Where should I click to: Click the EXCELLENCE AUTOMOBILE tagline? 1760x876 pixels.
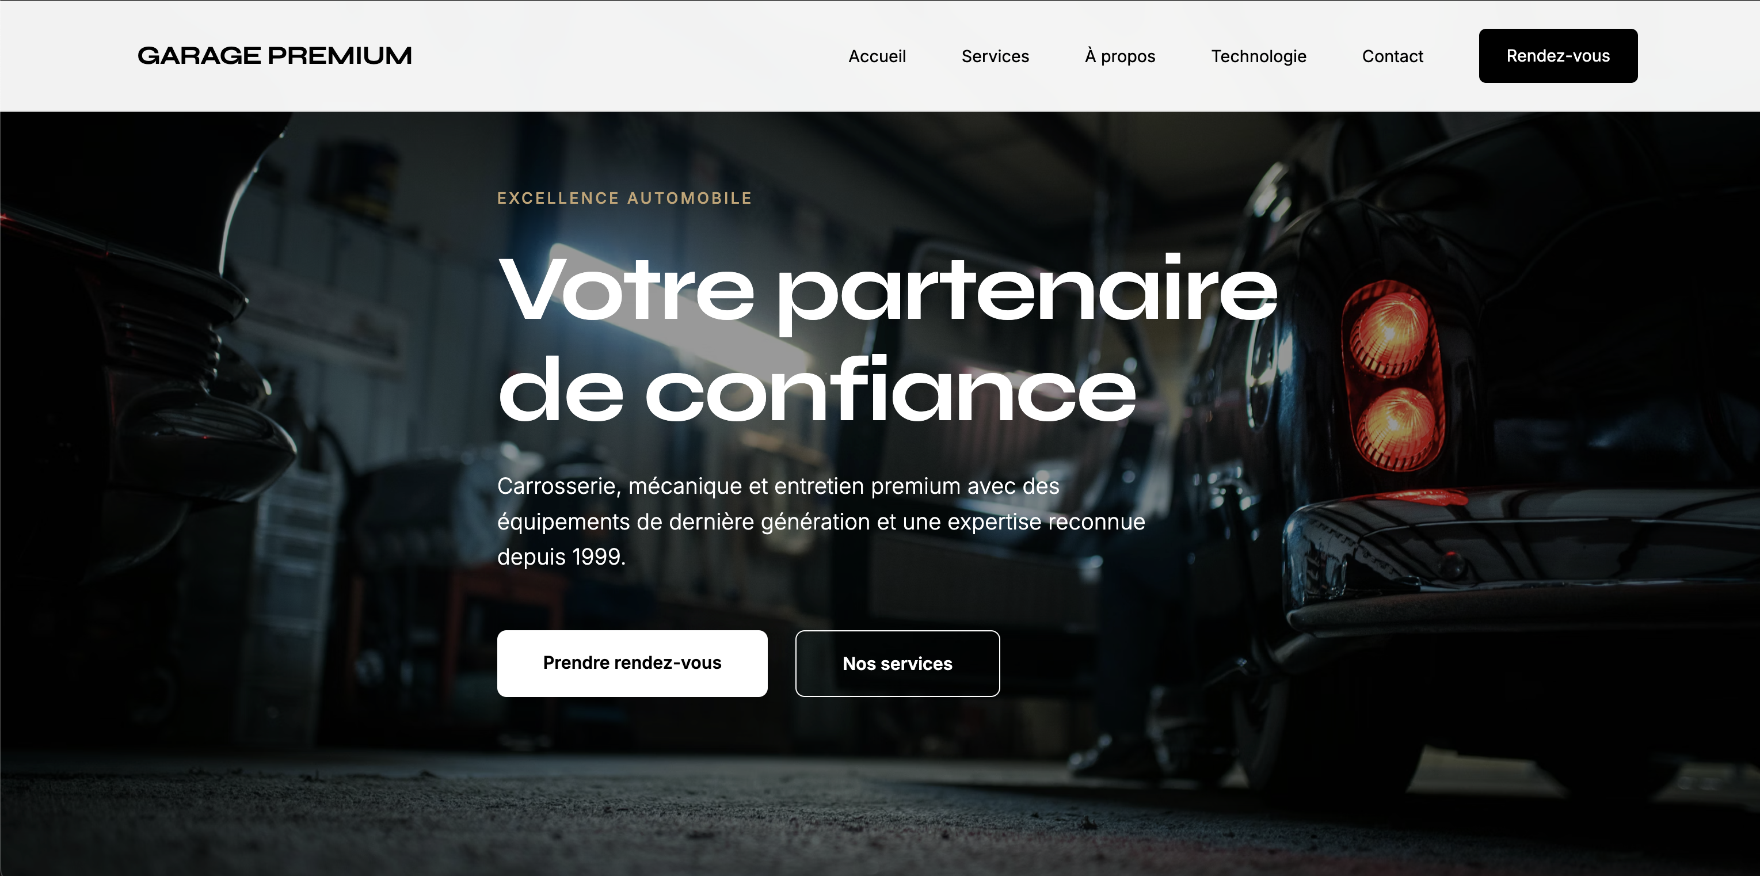pos(624,198)
